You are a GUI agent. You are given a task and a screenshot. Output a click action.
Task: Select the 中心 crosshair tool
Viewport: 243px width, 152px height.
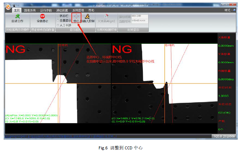coord(76,17)
